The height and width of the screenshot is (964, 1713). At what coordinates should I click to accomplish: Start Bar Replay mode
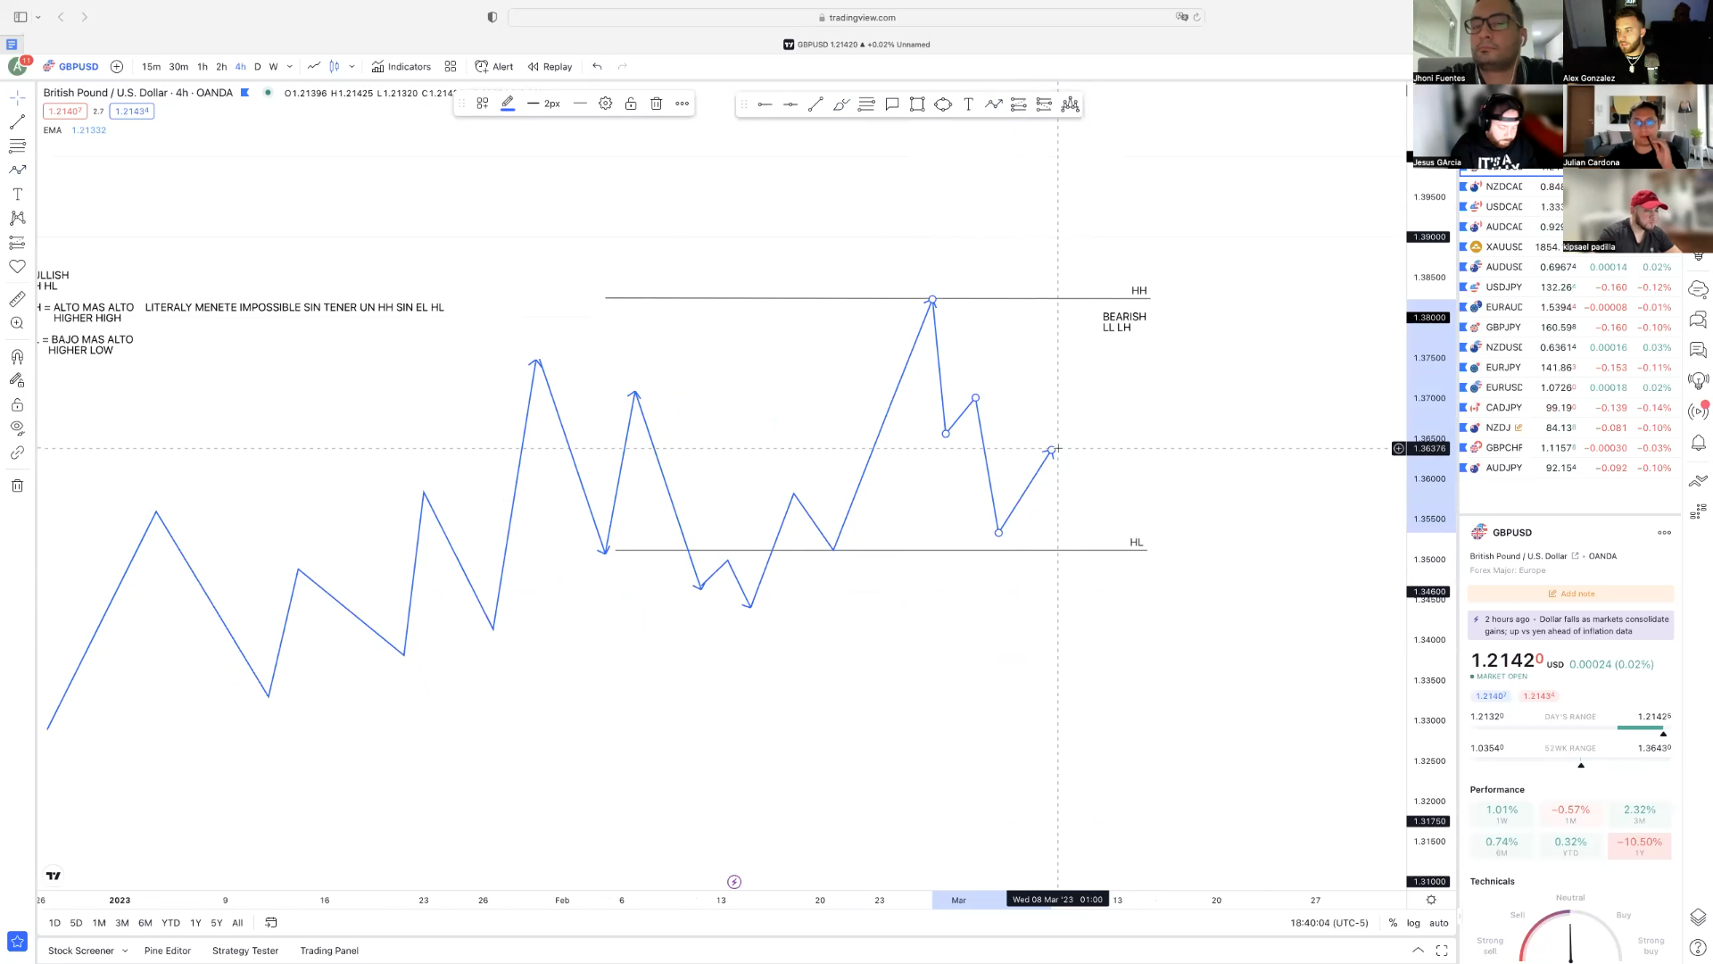click(550, 66)
